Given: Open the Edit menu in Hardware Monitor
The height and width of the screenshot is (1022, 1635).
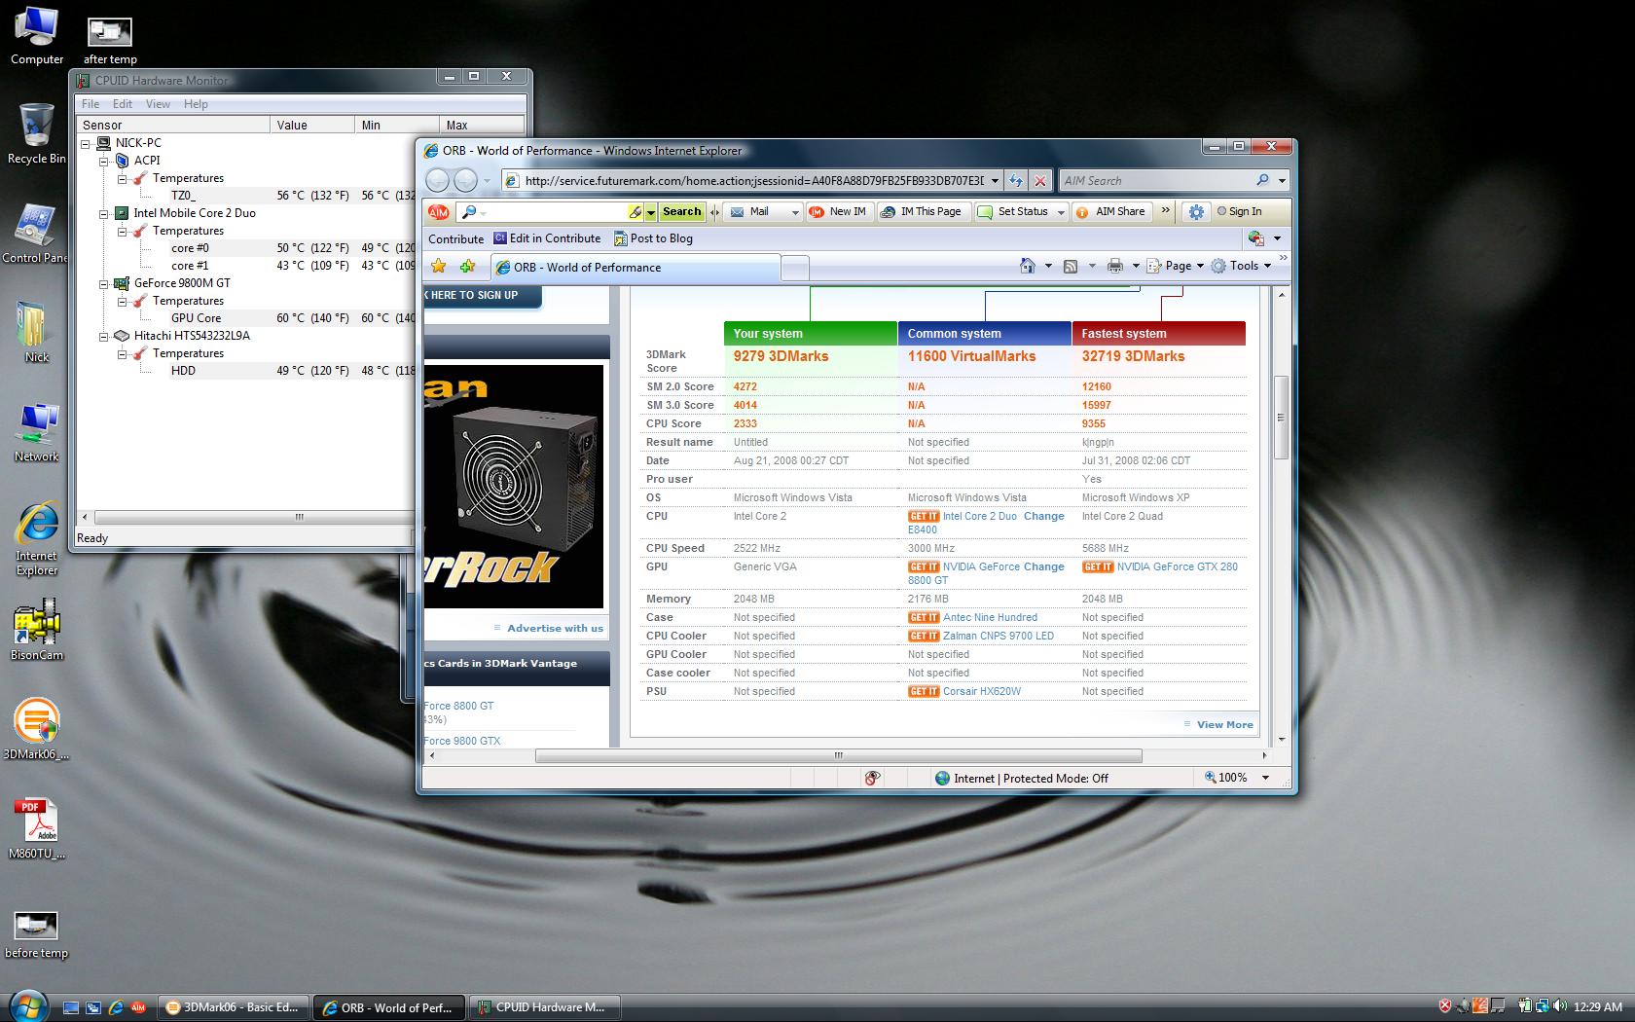Looking at the screenshot, I should (x=123, y=104).
